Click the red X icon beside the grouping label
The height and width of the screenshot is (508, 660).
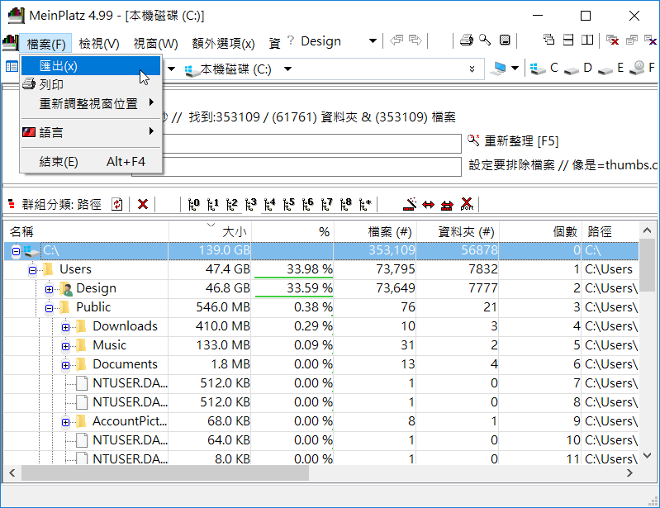pos(143,204)
